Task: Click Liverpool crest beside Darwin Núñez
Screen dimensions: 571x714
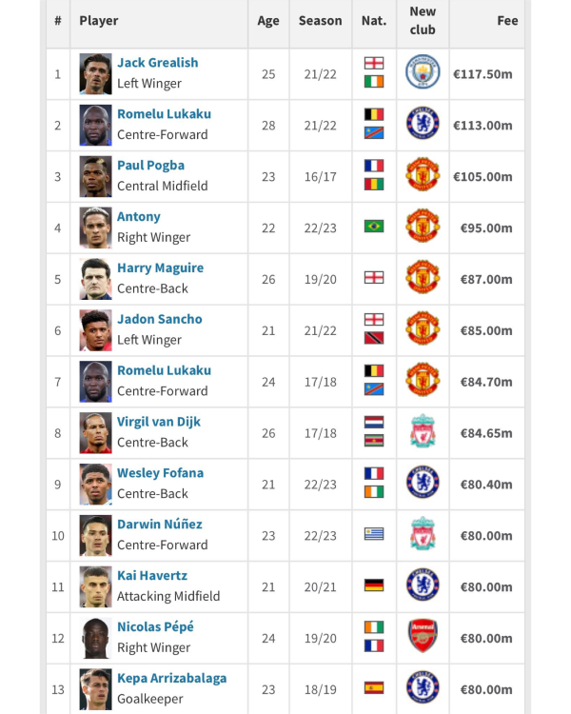Action: (423, 533)
